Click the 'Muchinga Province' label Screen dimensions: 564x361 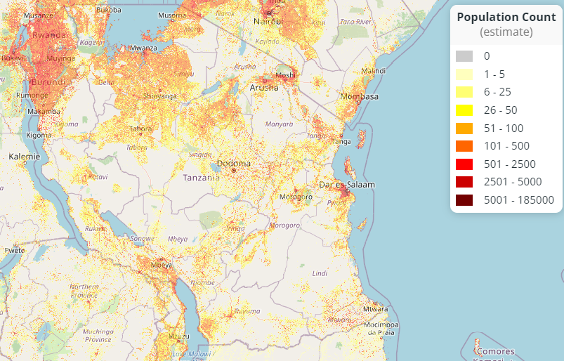(x=98, y=336)
